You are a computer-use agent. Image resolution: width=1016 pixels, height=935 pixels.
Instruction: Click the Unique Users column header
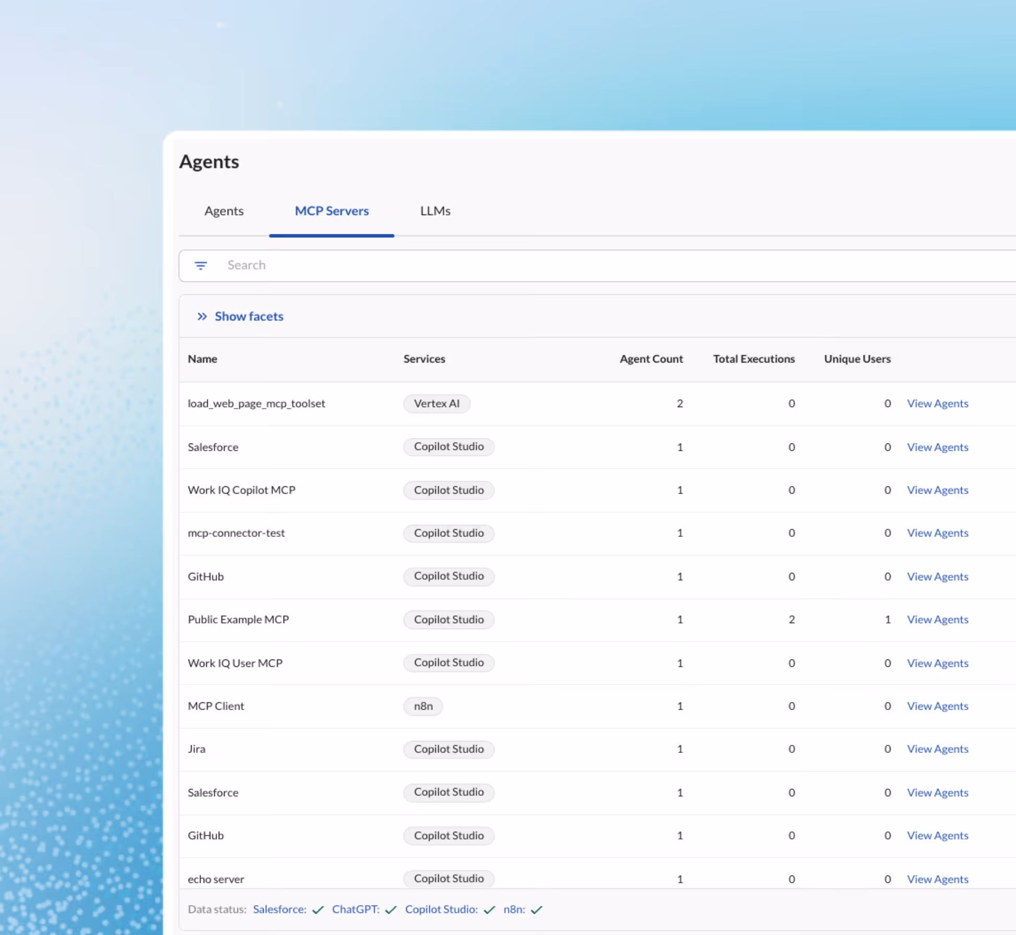pyautogui.click(x=857, y=359)
